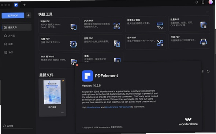Click the PDFelement logo in About dialog

[x=87, y=76]
